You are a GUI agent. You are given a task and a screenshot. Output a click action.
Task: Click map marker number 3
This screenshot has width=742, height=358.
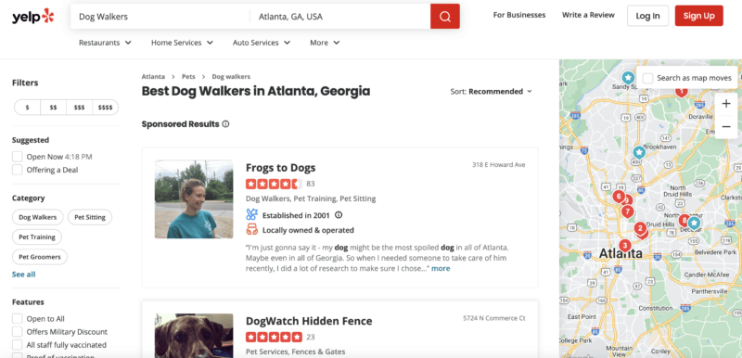pos(624,245)
